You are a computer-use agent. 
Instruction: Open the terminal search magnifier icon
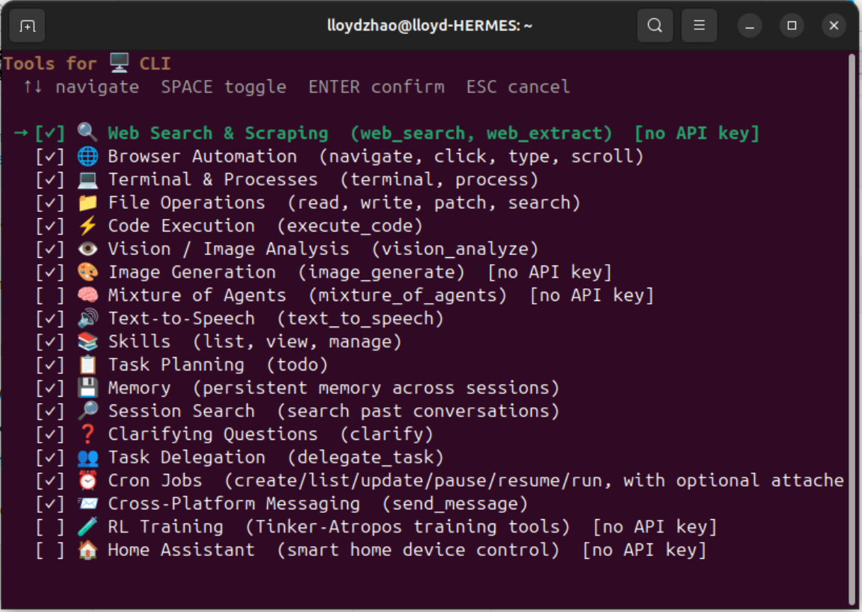pyautogui.click(x=654, y=26)
